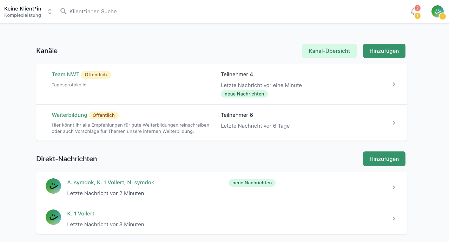Click the neue Nachrichten badge in group chat

(252, 183)
